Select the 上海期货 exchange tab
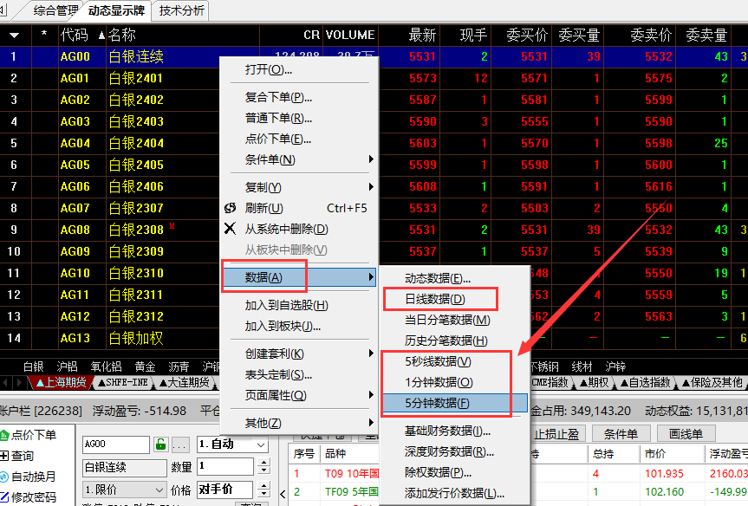 point(61,382)
